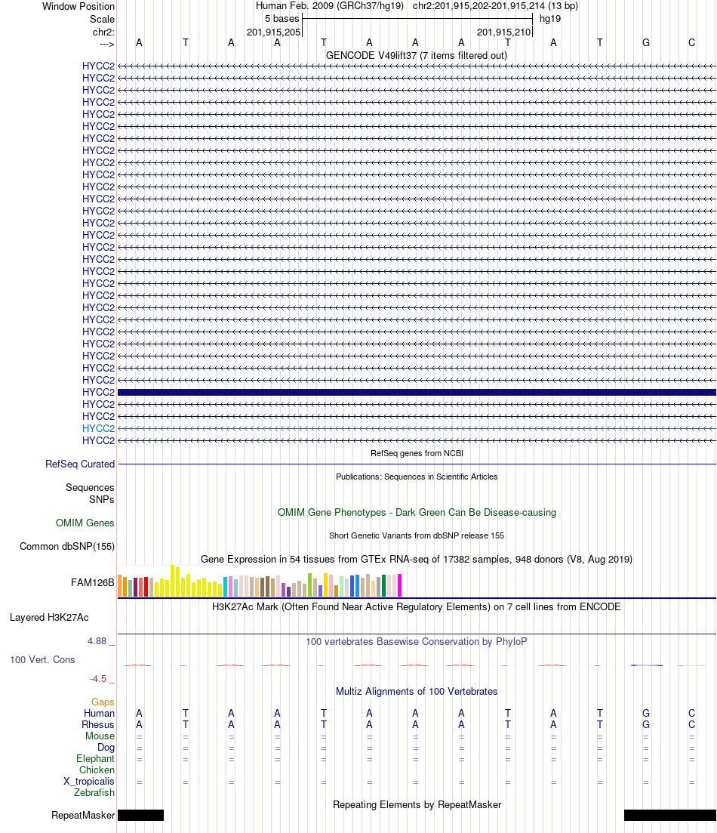Click the solid dark blue HYCC2 exon bar
This screenshot has width=717, height=833.
(417, 392)
